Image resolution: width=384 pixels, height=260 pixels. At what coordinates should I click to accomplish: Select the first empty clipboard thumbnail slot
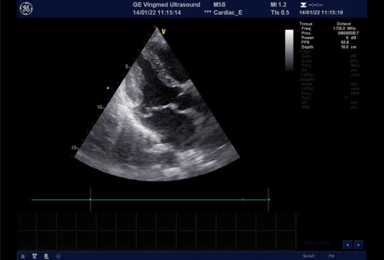click(x=27, y=222)
